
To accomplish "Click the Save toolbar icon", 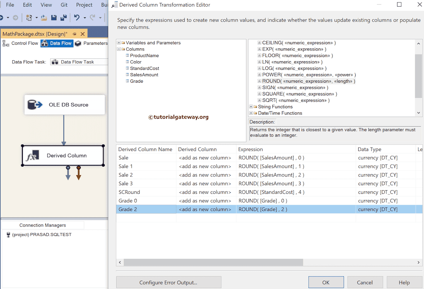I will [54, 18].
